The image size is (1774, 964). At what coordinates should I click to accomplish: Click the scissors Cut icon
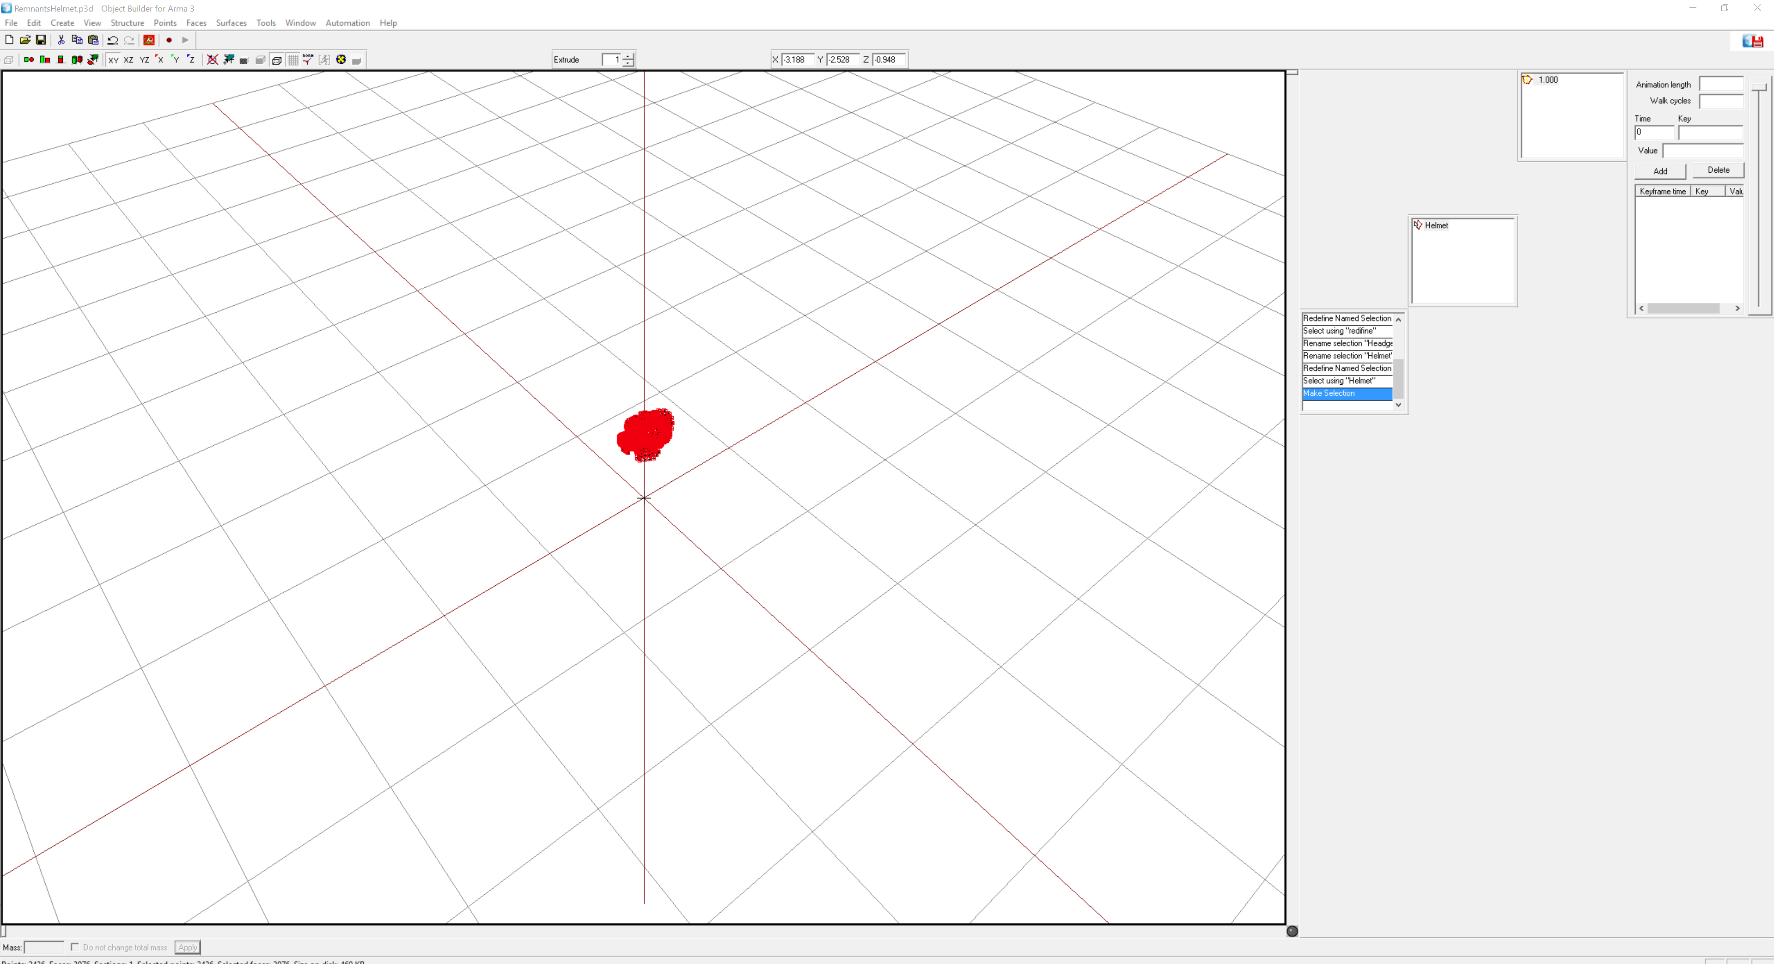pos(61,40)
